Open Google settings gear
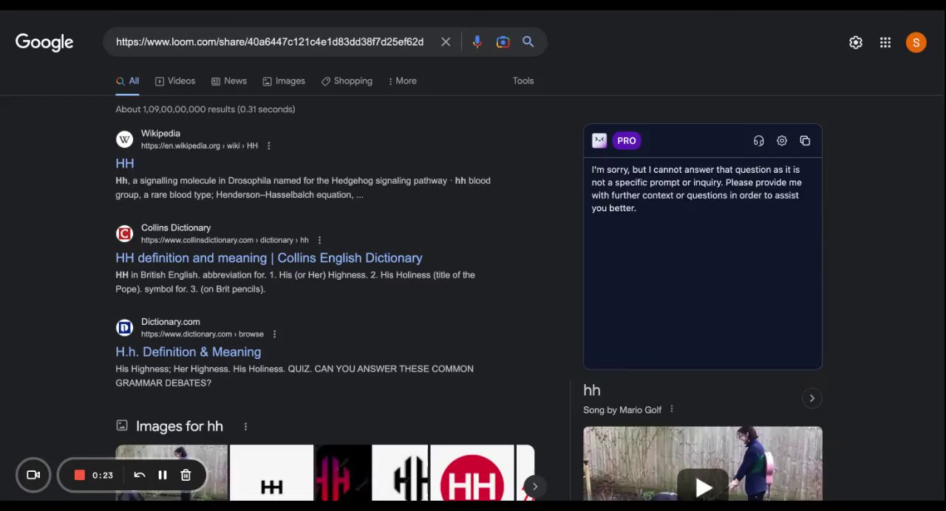This screenshot has width=946, height=511. [x=856, y=43]
